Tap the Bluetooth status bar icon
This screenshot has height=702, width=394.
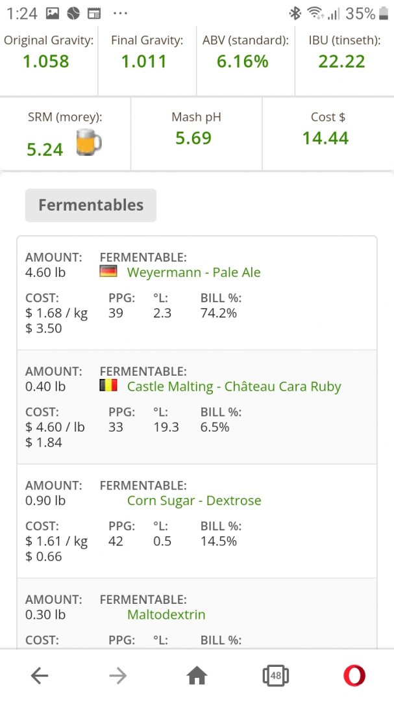coord(295,14)
